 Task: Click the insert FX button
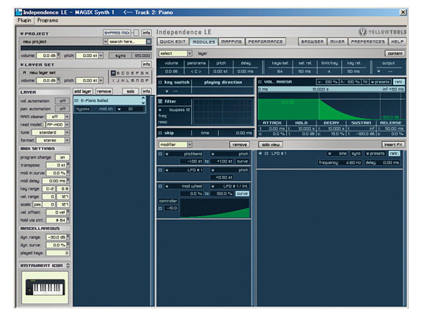click(x=393, y=145)
